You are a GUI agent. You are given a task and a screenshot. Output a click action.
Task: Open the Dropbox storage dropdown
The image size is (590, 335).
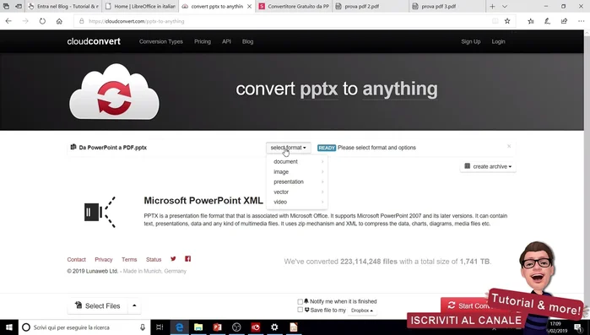361,311
